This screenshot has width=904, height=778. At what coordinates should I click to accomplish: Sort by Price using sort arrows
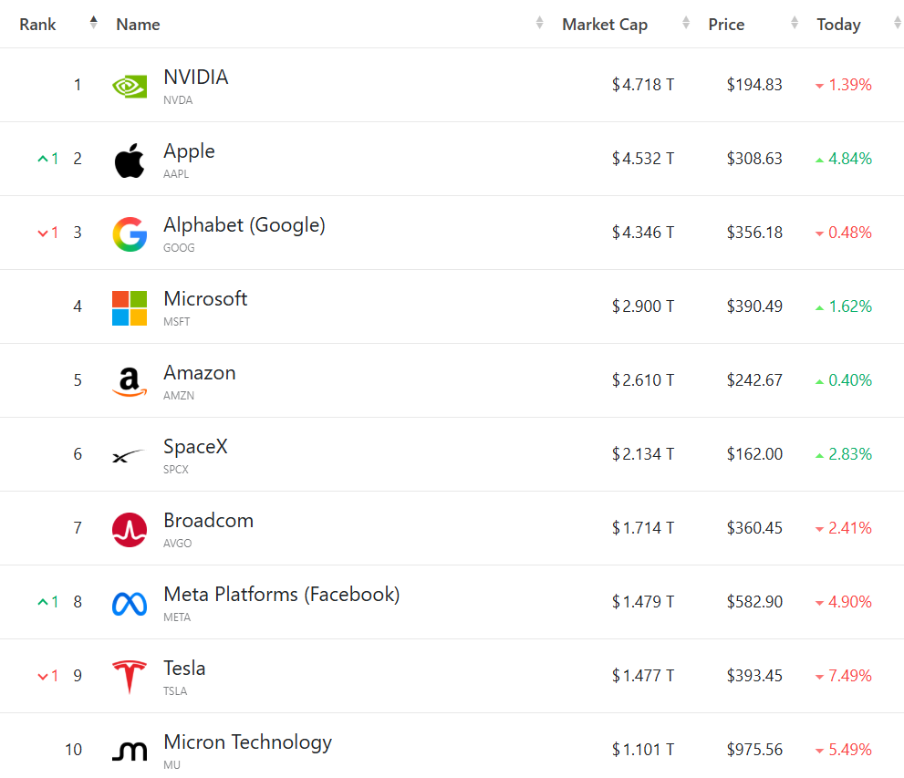point(795,23)
